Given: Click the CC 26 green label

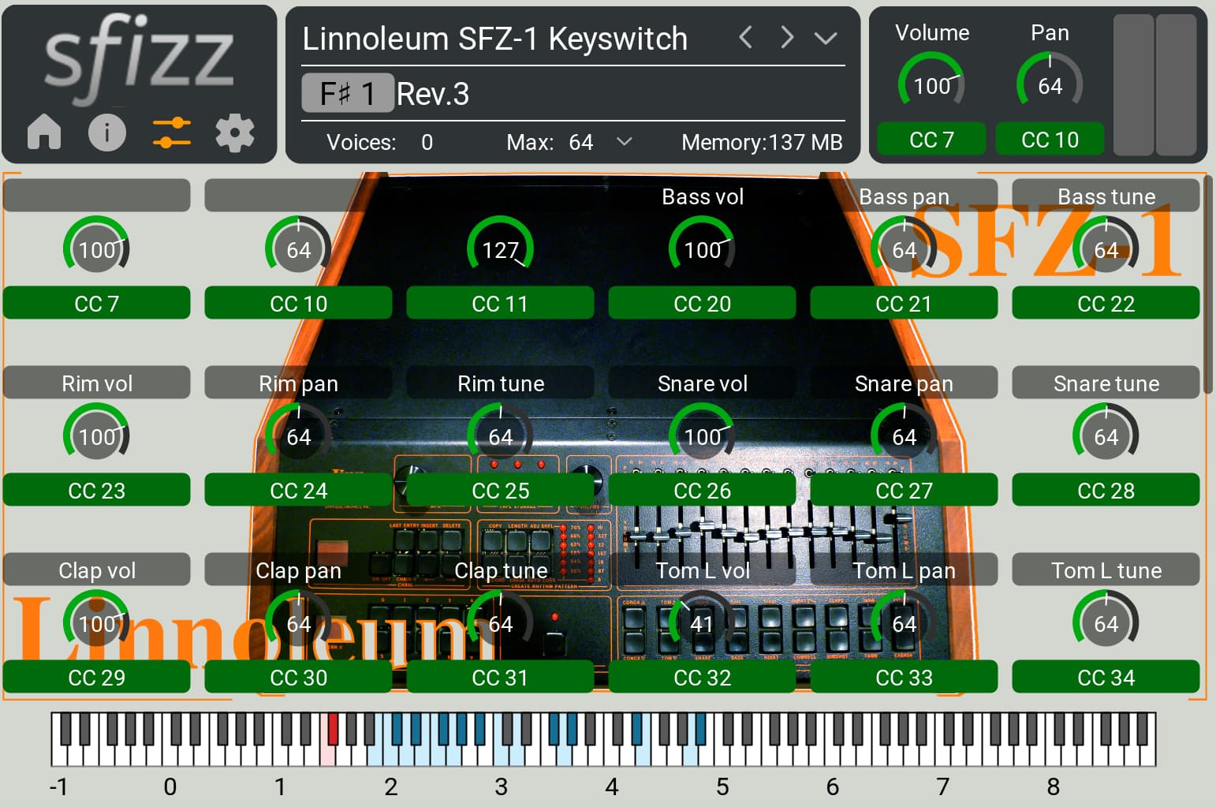Looking at the screenshot, I should pyautogui.click(x=702, y=490).
